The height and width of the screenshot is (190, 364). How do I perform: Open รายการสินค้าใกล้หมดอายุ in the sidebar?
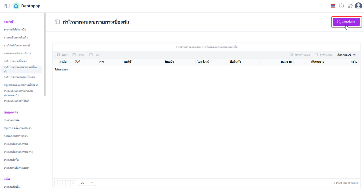[18, 152]
